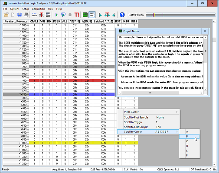219x173 pixels.
Task: Open signal group setup toolbar icon
Action: click(48, 15)
